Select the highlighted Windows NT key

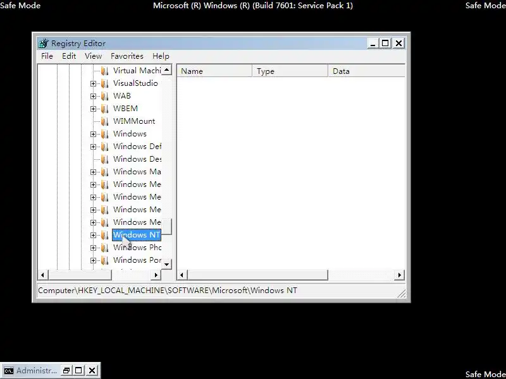tap(137, 235)
